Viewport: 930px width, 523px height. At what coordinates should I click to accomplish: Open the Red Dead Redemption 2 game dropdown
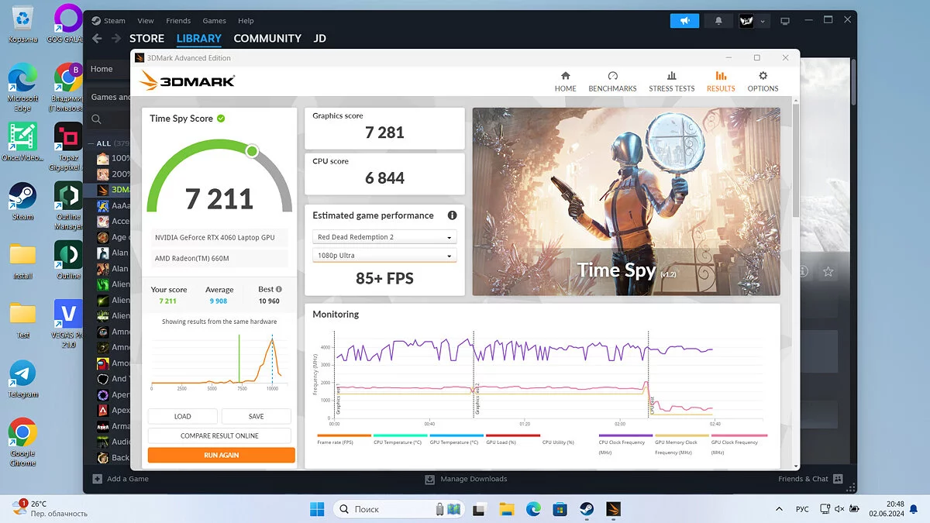(384, 237)
